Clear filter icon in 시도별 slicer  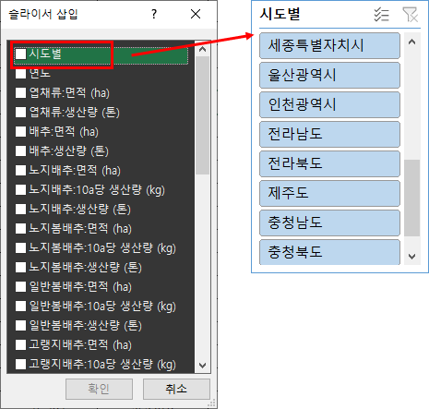[411, 15]
